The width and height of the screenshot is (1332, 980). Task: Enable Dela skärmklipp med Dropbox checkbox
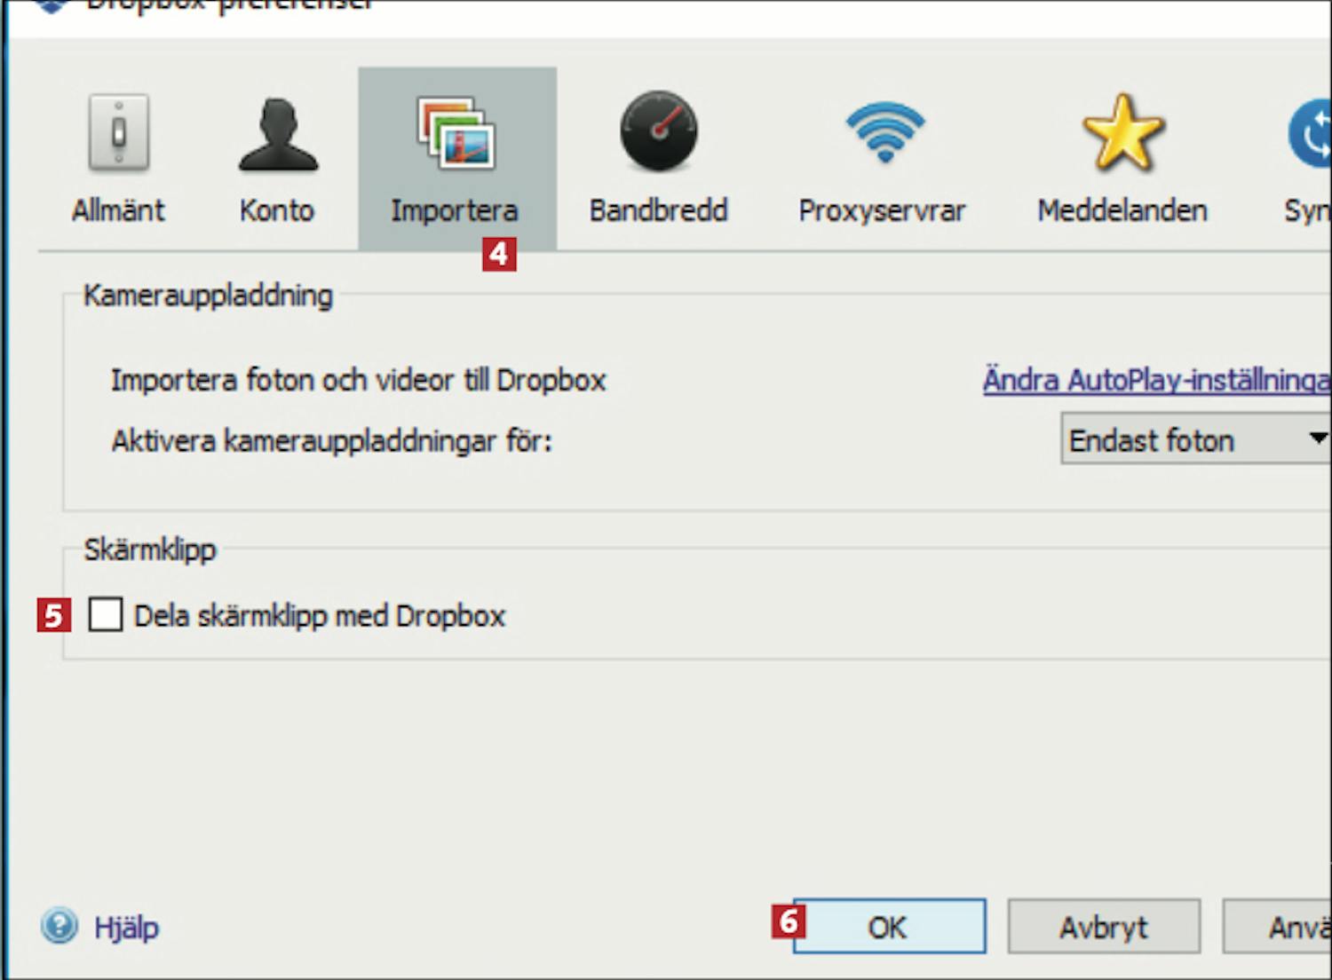coord(106,614)
